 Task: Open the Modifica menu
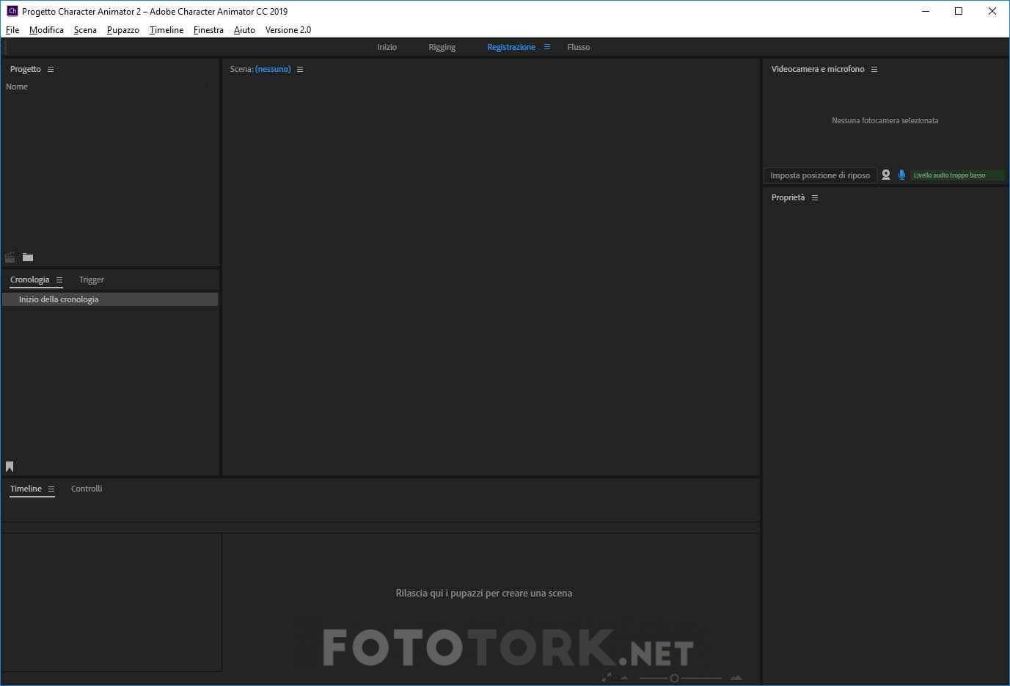pos(46,30)
